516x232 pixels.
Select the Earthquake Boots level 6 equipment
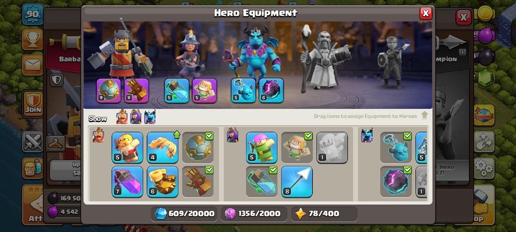pos(163,181)
